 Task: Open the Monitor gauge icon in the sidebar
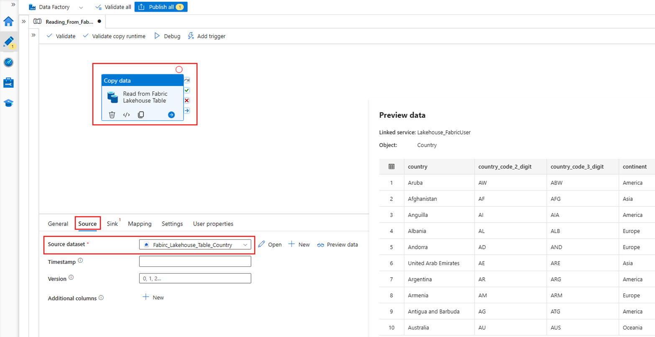pos(8,62)
